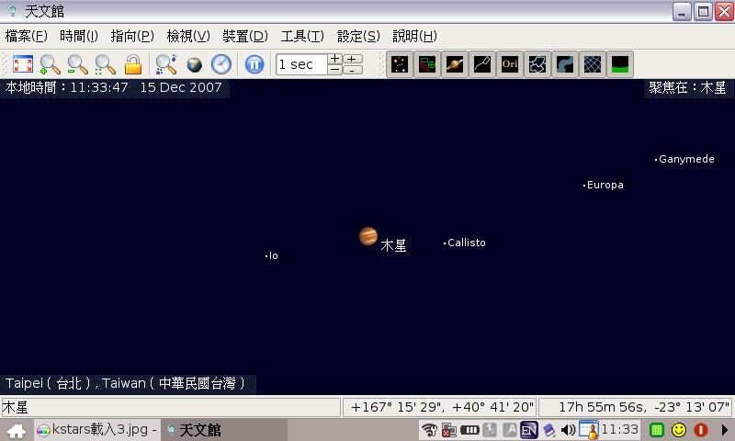This screenshot has width=735, height=441.
Task: Reset view with the default zoom magnifier
Action: [x=105, y=64]
